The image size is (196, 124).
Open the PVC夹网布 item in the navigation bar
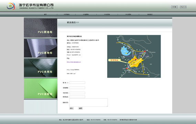[107, 14]
